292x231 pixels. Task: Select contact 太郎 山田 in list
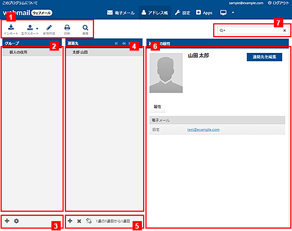(x=104, y=52)
